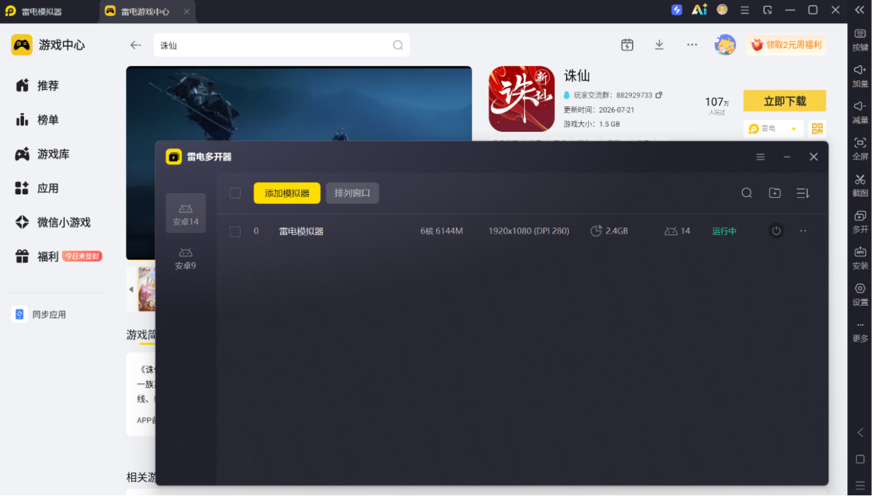This screenshot has width=872, height=496.
Task: Open the three-dot more menu in game center
Action: tap(692, 45)
